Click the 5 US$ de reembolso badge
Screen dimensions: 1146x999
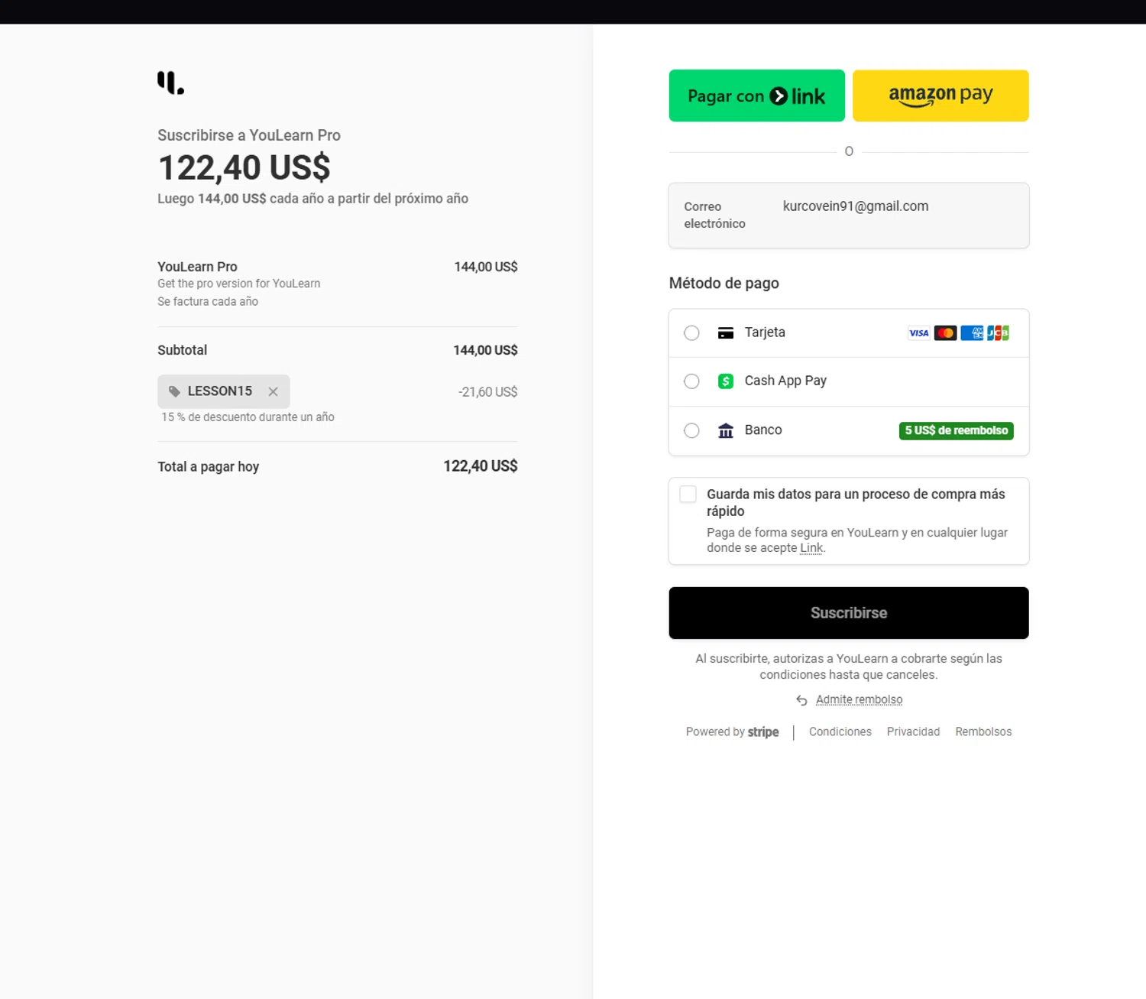click(x=957, y=430)
